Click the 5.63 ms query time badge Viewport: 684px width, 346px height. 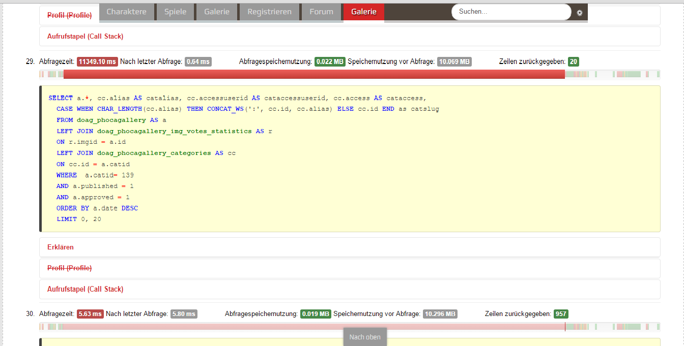coord(90,314)
